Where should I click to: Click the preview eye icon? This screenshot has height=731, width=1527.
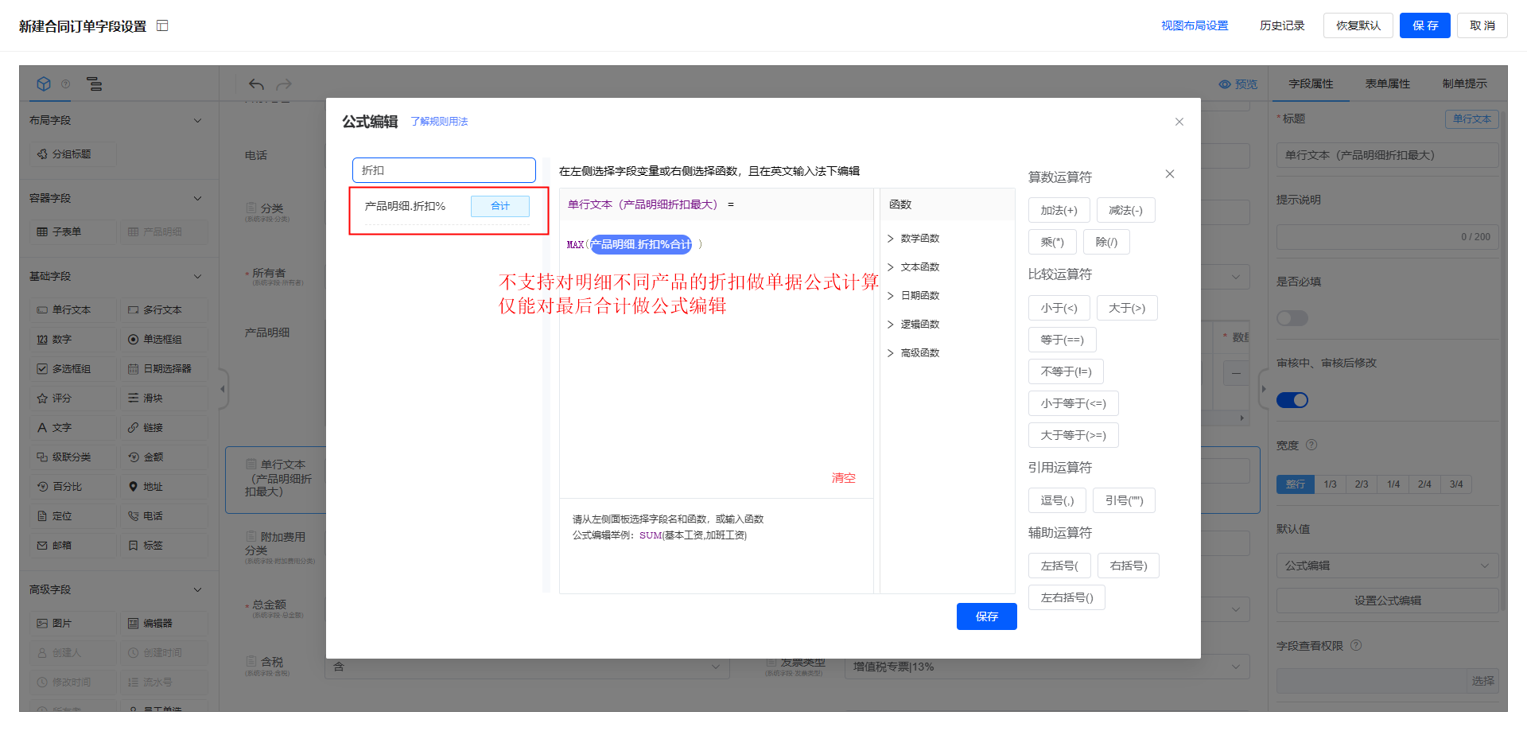pyautogui.click(x=1225, y=84)
